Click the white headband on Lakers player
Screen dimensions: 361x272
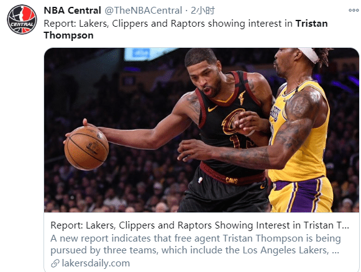[x=309, y=55]
